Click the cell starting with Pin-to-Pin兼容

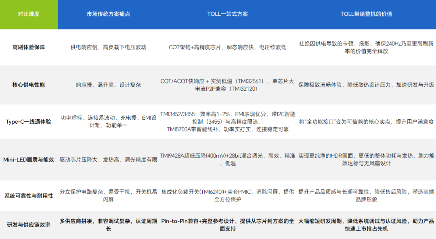point(227,225)
